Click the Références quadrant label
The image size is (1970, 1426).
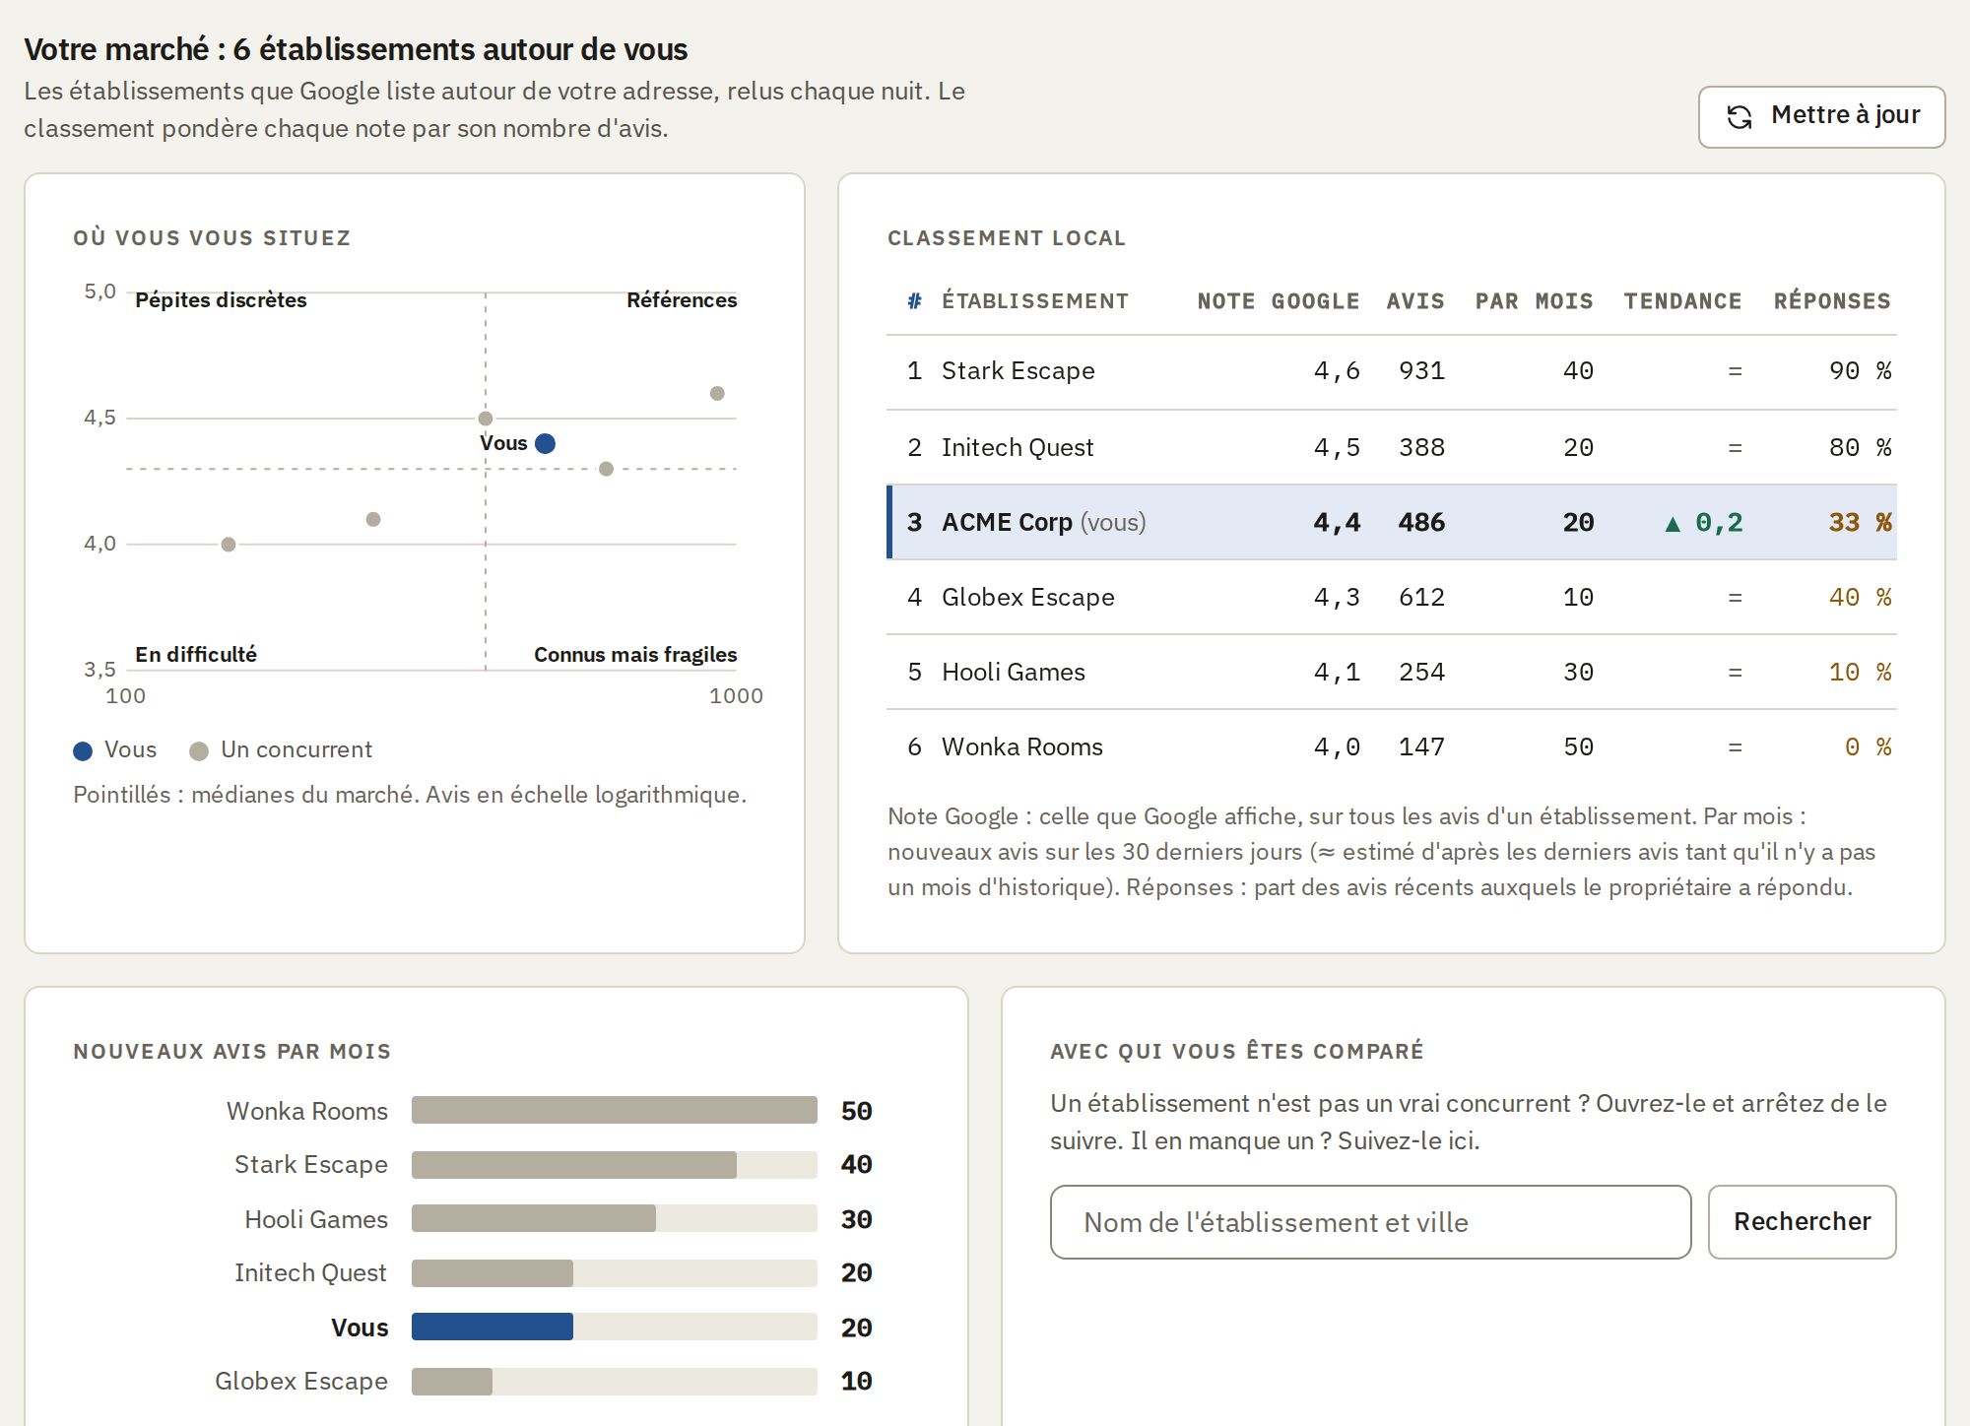682,300
